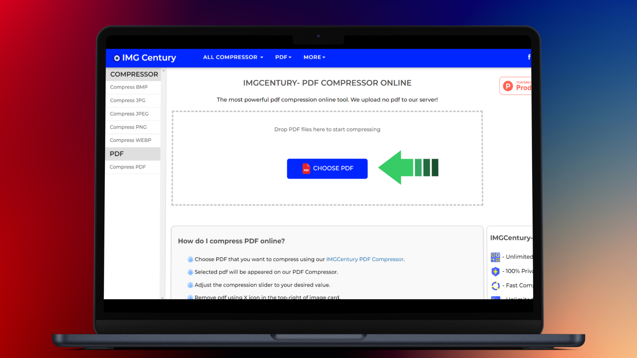The width and height of the screenshot is (637, 358).
Task: Open Compress WEBP sidebar link
Action: coord(133,140)
